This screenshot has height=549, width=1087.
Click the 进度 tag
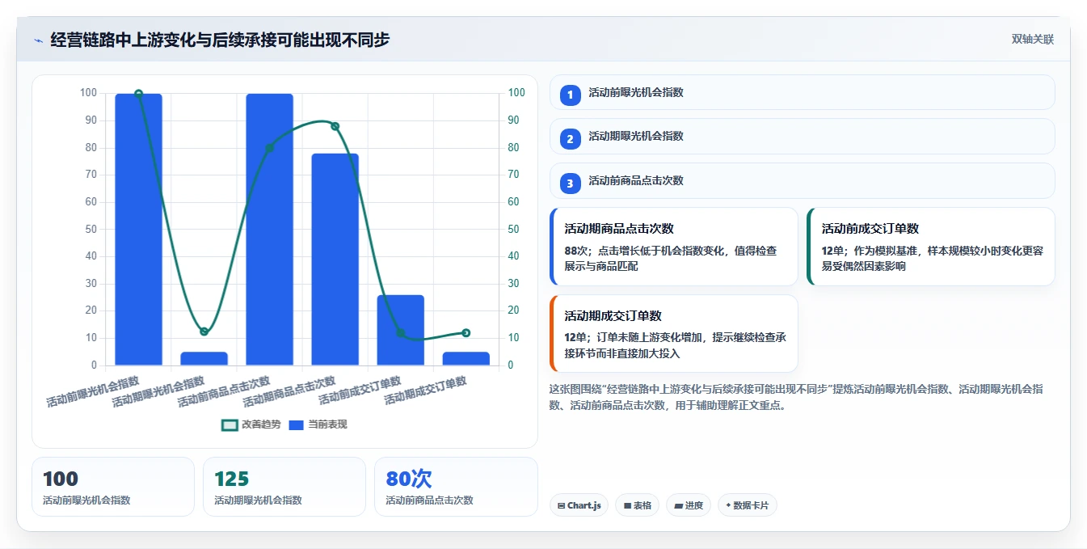pos(689,505)
